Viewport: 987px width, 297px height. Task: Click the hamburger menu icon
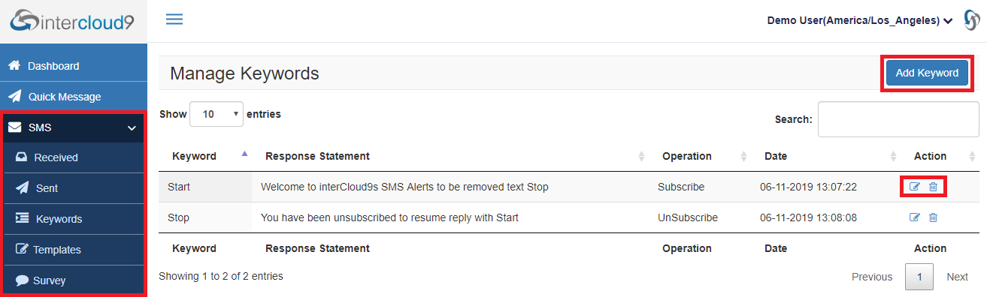tap(174, 19)
